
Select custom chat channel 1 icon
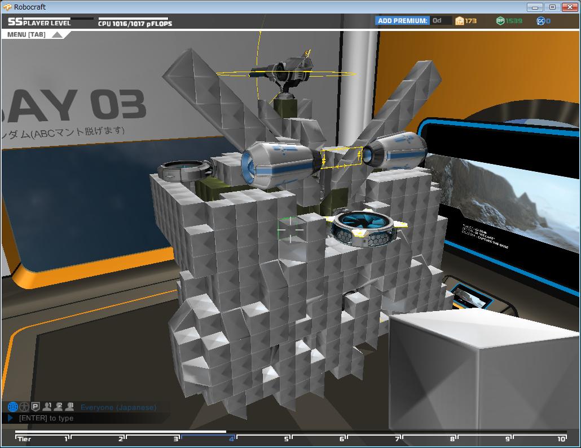47,407
